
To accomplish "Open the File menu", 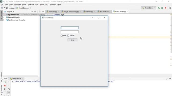I will tap(2, 5).
